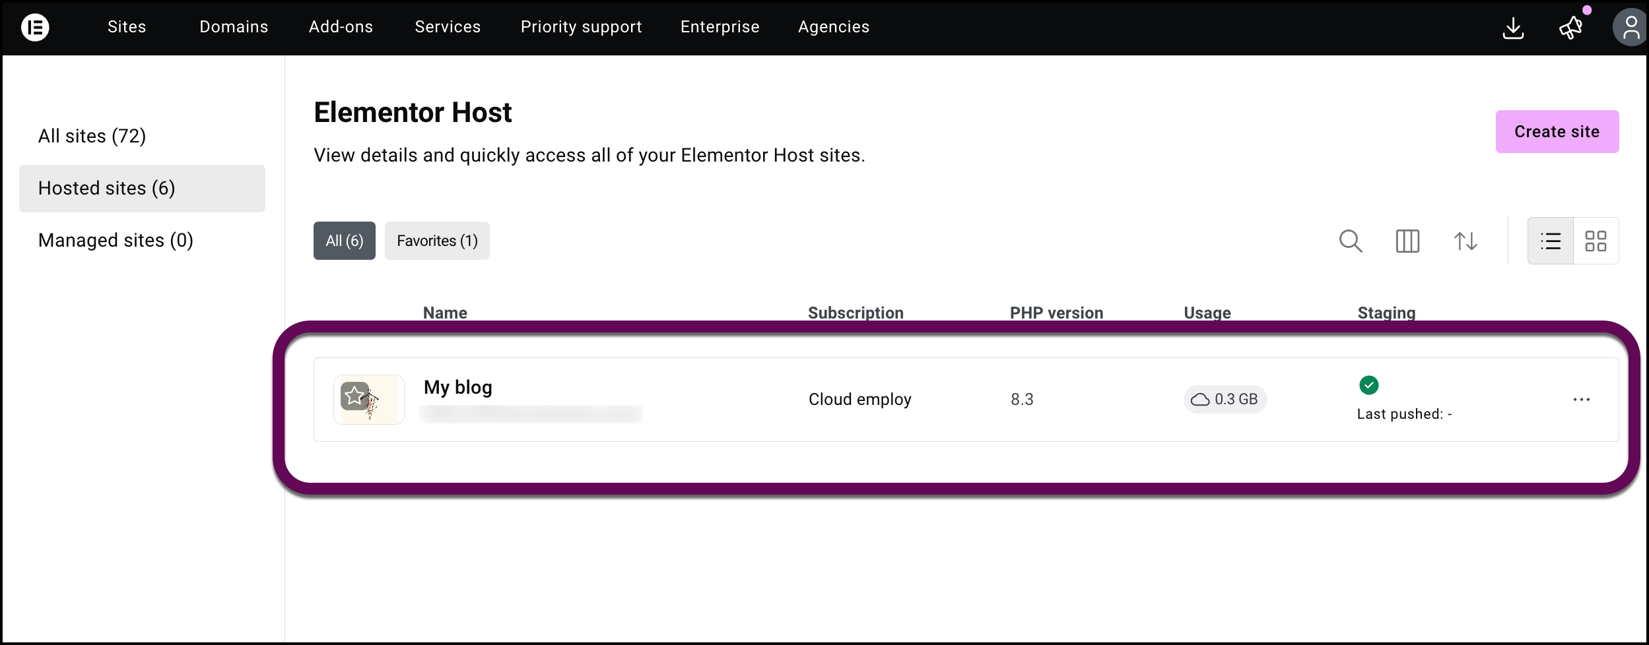Select the All (6) filter tab
The height and width of the screenshot is (645, 1649).
click(x=344, y=241)
